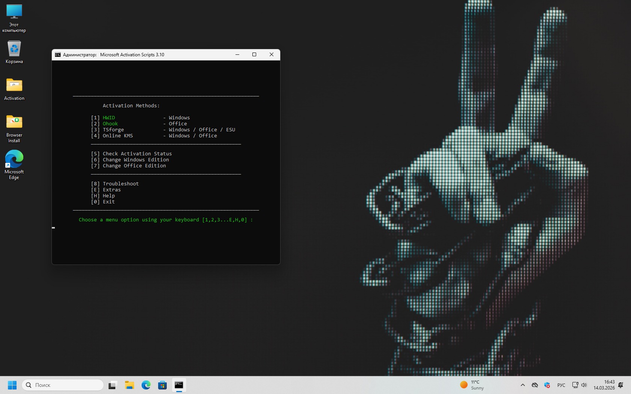The width and height of the screenshot is (631, 394).
Task: Open the Activation folder on desktop
Action: coord(14,86)
